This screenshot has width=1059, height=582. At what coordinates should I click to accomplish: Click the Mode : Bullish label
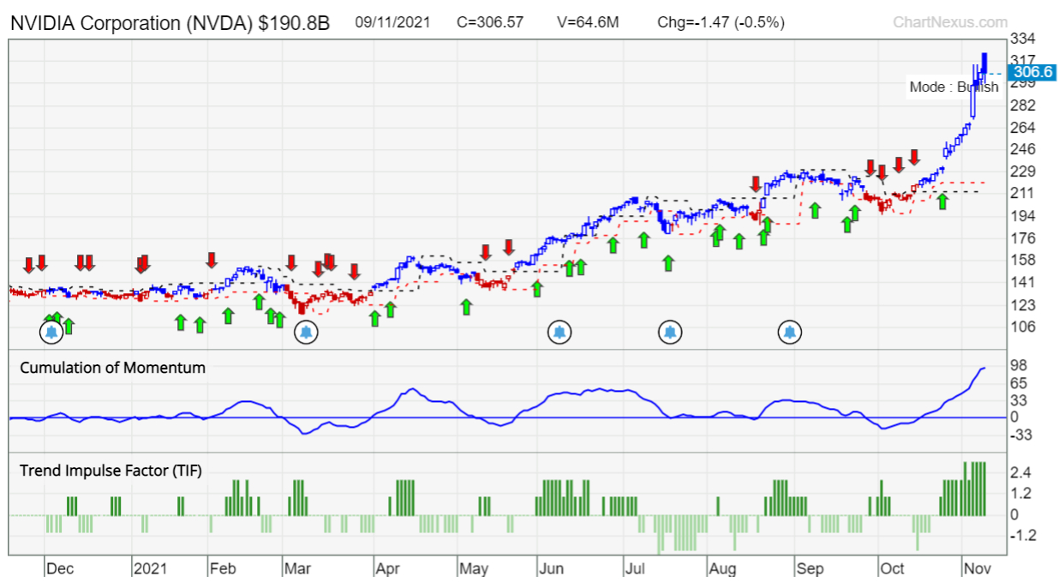(x=954, y=87)
